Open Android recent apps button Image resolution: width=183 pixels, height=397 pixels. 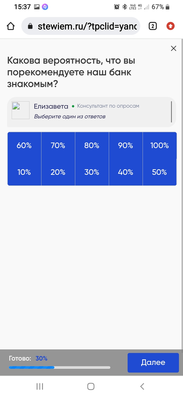(x=40, y=386)
